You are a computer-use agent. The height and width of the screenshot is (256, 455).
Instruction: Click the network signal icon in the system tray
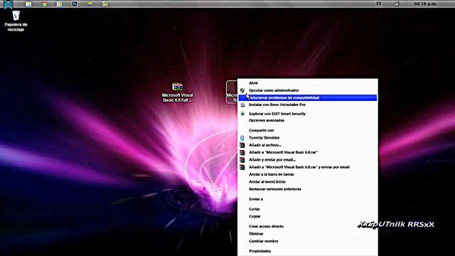click(x=397, y=4)
